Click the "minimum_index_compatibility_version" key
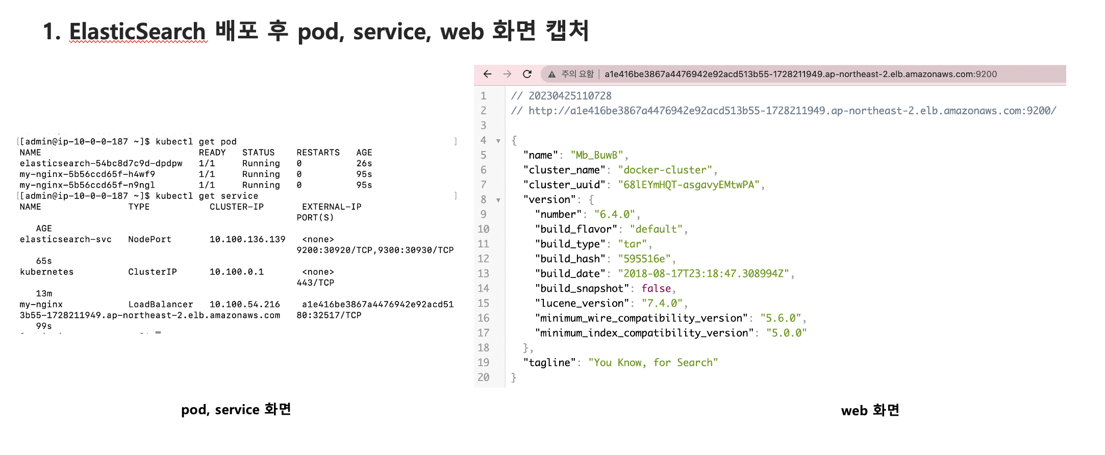The image size is (1105, 455). coord(644,333)
